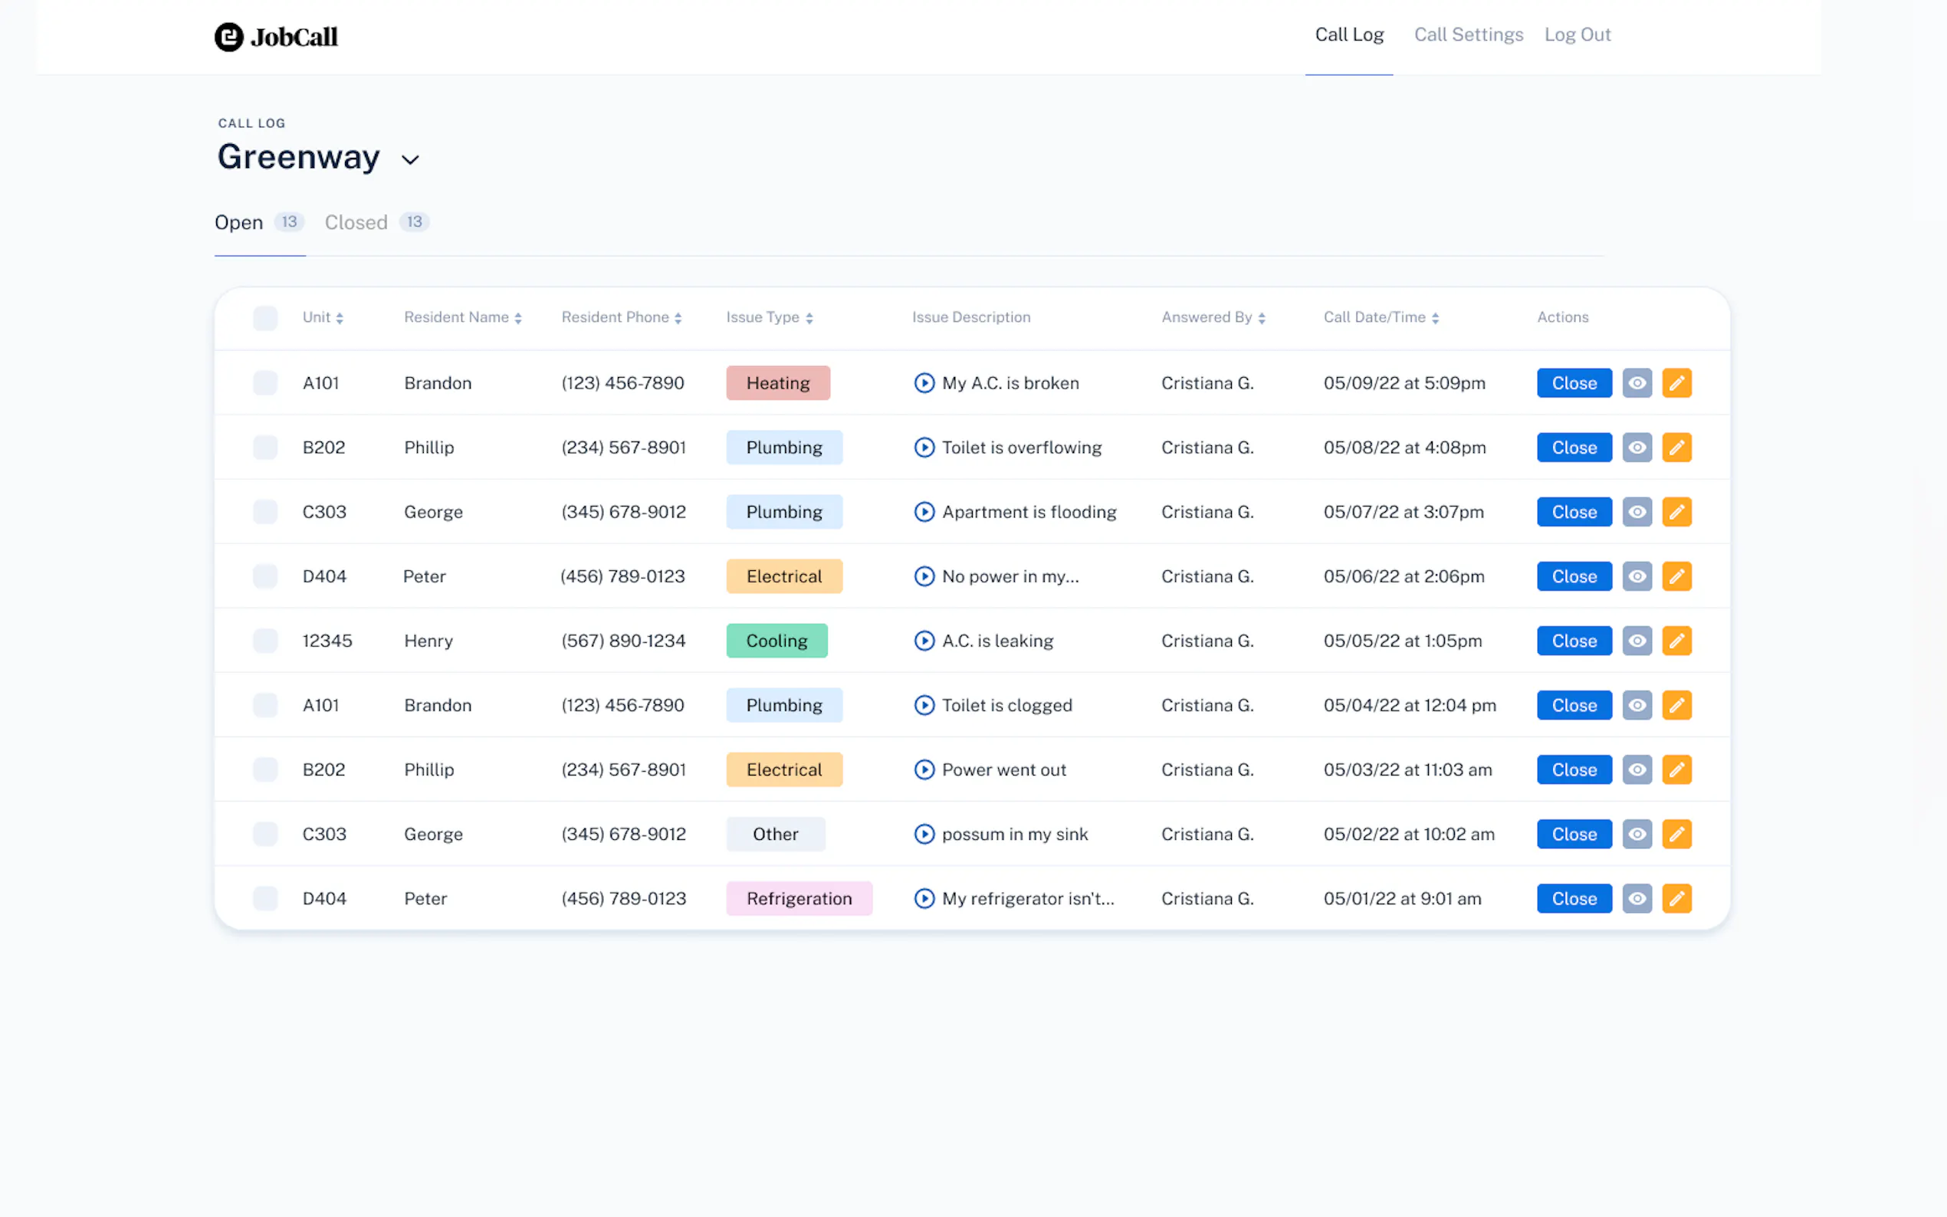Viewport: 1947px width, 1217px height.
Task: Tick the checkbox for the 'Other' issue row
Action: 264,834
